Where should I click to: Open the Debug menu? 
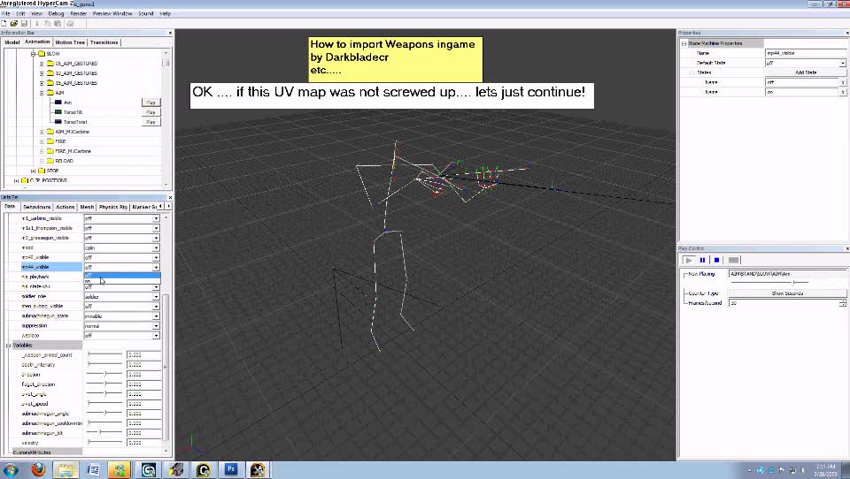56,13
